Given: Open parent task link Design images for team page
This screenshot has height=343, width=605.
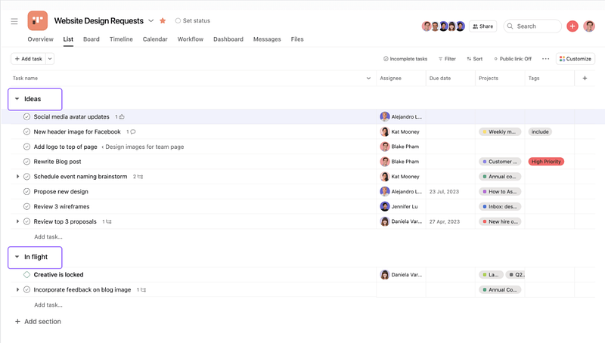Looking at the screenshot, I should (x=142, y=147).
